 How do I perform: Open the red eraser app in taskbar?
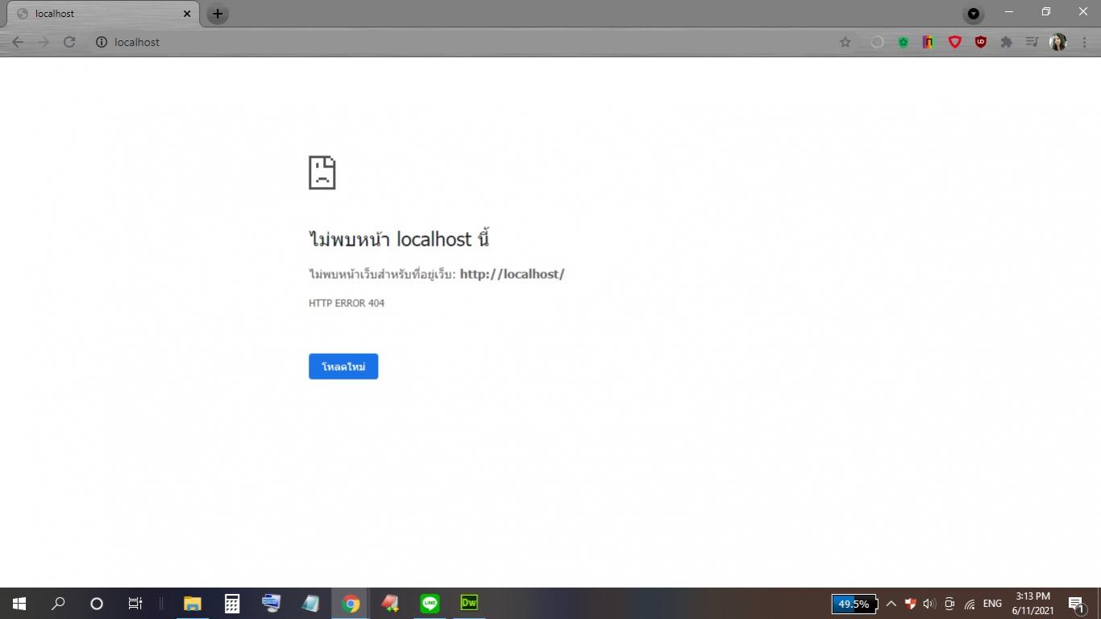click(x=389, y=603)
